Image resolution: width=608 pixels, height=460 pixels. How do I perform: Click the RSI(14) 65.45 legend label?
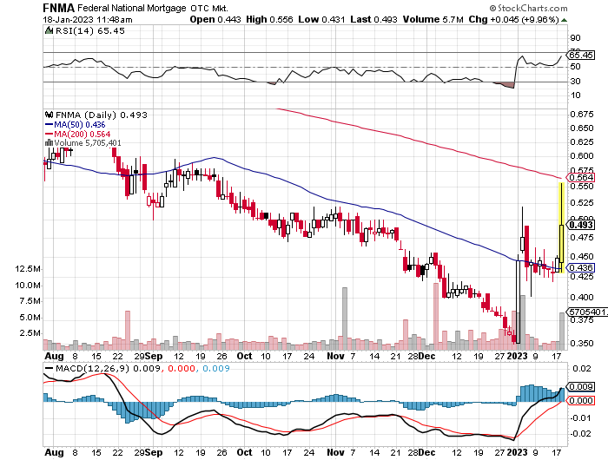tap(90, 30)
